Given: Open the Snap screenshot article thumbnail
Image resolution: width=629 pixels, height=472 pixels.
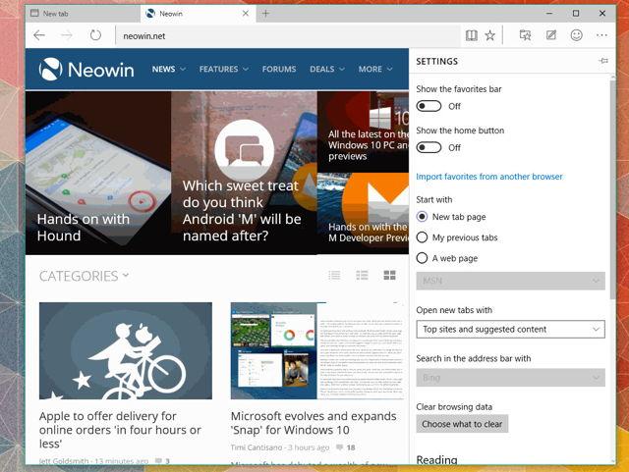Looking at the screenshot, I should [316, 350].
